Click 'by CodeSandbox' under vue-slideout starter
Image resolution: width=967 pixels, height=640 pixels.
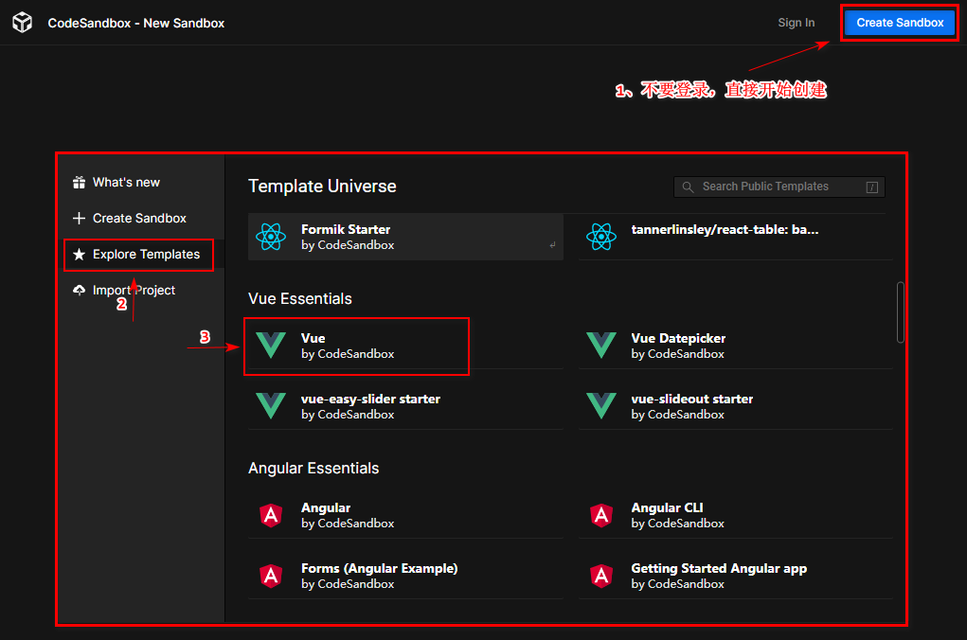[678, 415]
